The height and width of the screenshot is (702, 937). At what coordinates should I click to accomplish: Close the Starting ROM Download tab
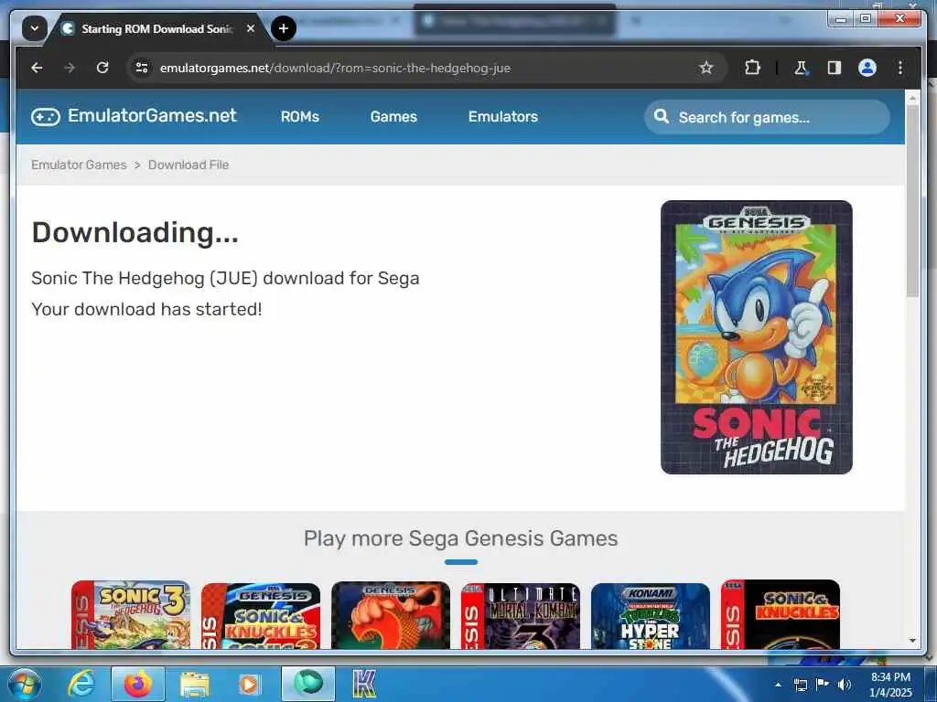point(251,28)
